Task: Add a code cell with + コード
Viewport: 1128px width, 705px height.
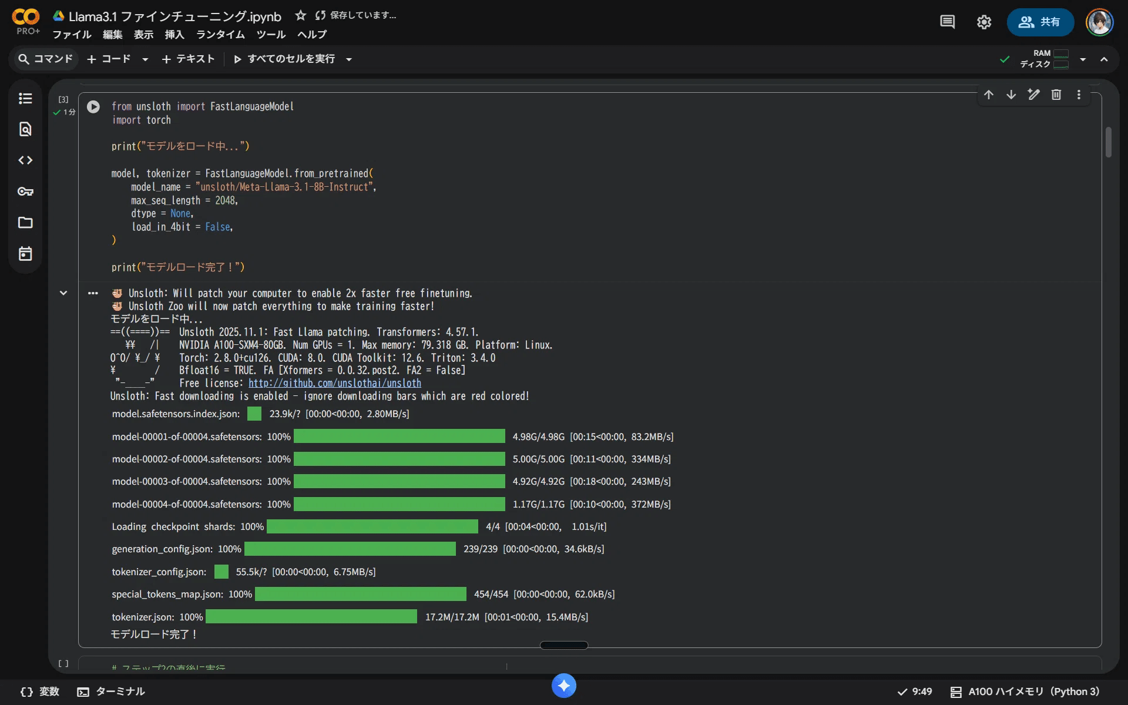Action: coord(109,59)
